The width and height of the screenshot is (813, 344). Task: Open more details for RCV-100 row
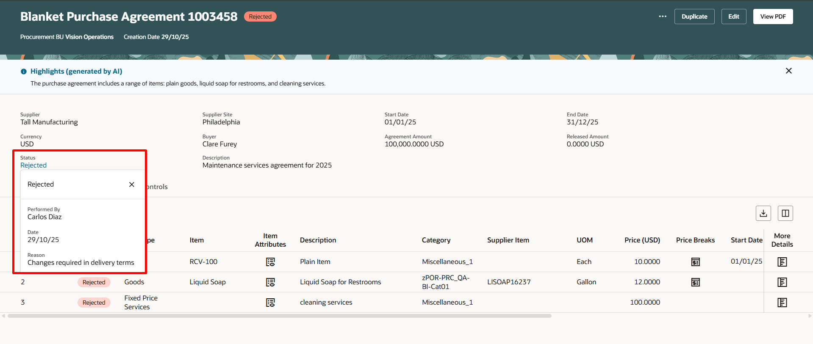point(782,262)
